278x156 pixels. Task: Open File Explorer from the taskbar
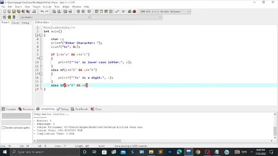pyautogui.click(x=151, y=152)
